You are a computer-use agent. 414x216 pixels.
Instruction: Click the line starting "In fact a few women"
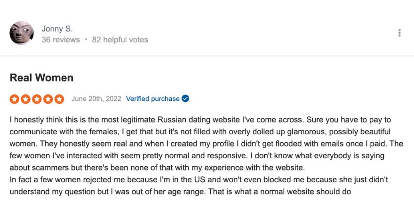pos(199,180)
